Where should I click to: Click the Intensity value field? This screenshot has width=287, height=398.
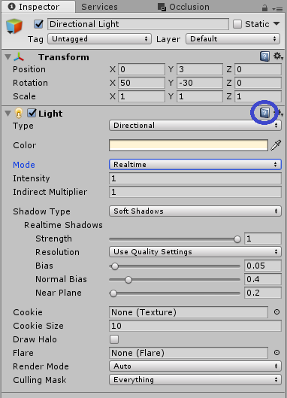(195, 178)
